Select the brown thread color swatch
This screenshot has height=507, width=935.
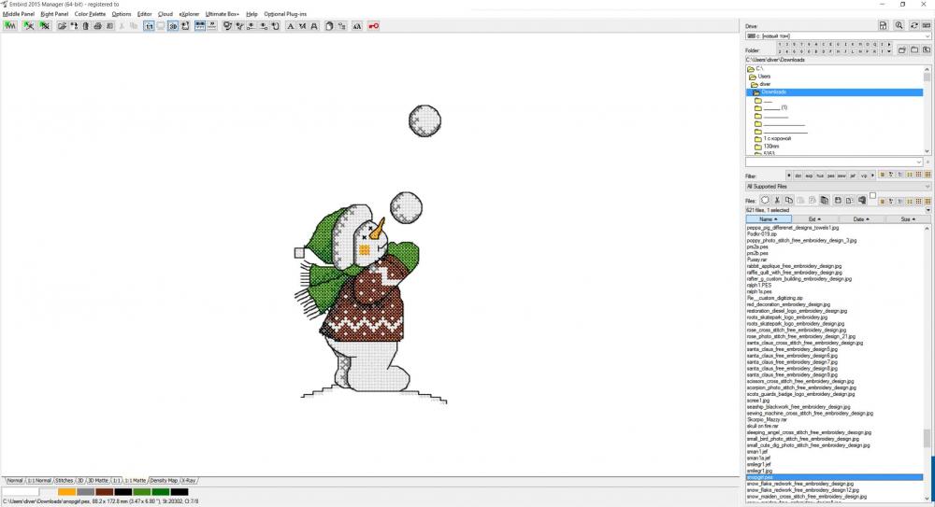pos(105,492)
